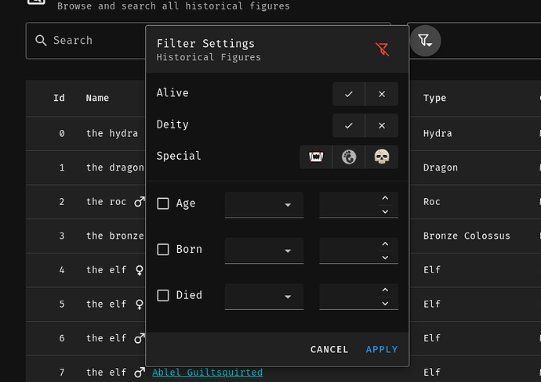The width and height of the screenshot is (541, 382).
Task: Clear all filters with red filter icon
Action: 382,49
